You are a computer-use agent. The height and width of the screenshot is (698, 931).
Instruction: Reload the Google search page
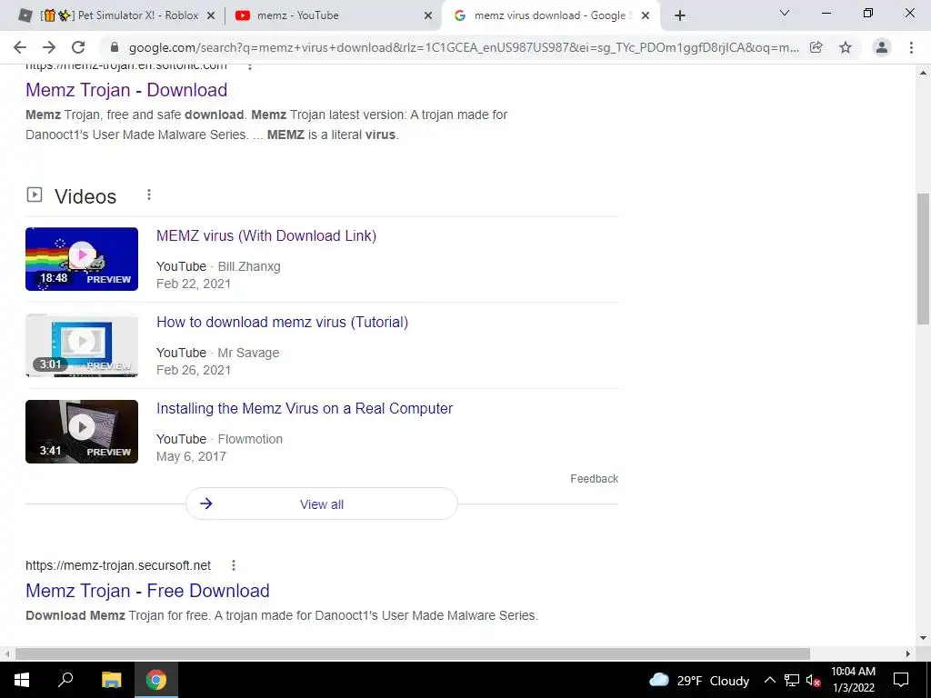coord(78,47)
